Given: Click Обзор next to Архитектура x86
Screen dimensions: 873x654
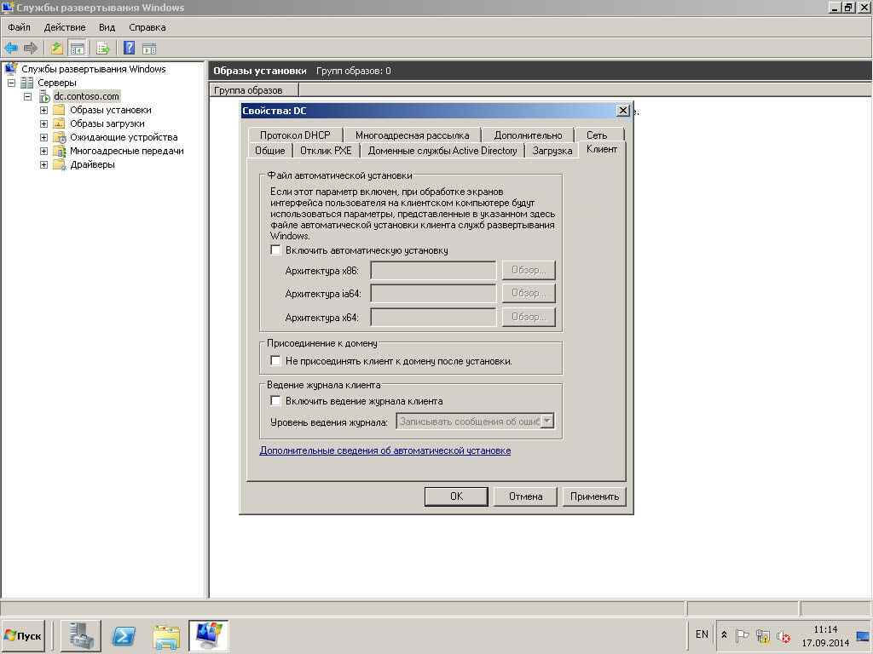Looking at the screenshot, I should coord(529,270).
